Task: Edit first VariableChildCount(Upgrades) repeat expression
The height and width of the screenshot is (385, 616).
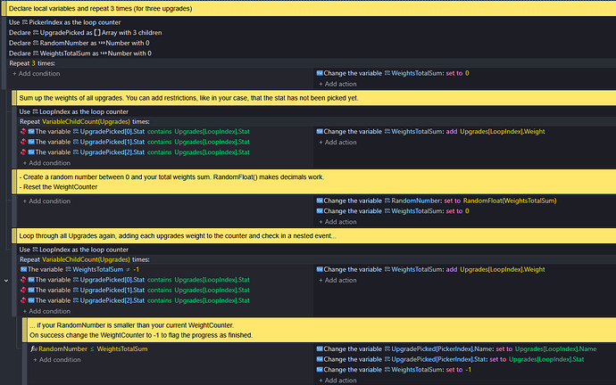Action: pos(86,121)
